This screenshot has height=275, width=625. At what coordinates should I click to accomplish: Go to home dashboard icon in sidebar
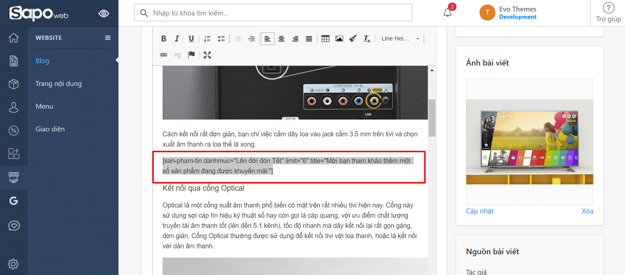[x=13, y=38]
